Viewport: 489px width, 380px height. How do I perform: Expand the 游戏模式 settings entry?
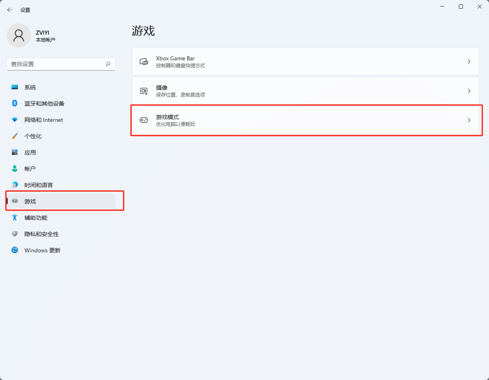click(469, 120)
